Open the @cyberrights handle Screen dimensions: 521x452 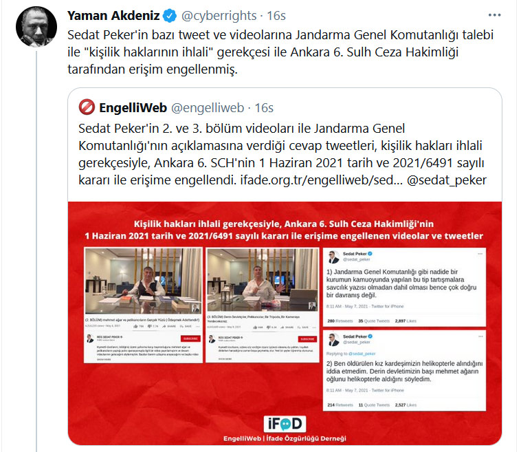click(219, 16)
